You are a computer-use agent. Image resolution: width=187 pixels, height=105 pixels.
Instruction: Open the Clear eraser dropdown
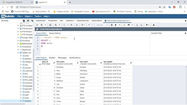click(x=147, y=25)
